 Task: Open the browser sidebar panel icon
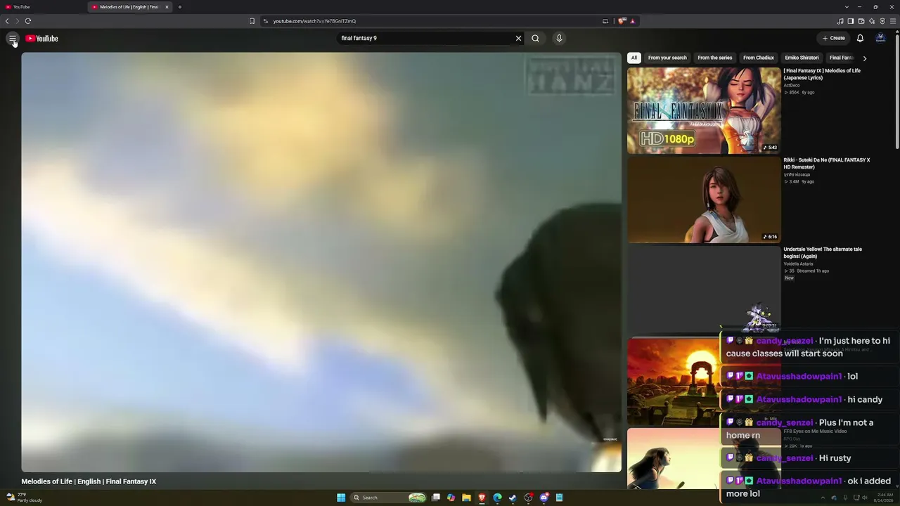coord(850,21)
